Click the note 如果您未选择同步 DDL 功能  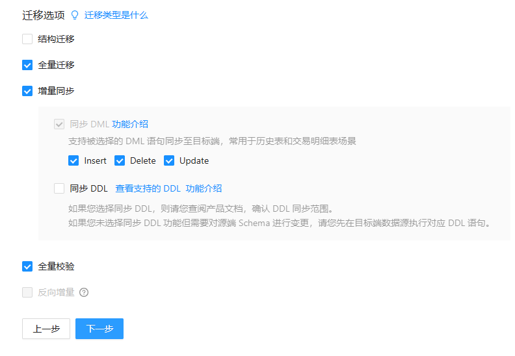(x=279, y=223)
